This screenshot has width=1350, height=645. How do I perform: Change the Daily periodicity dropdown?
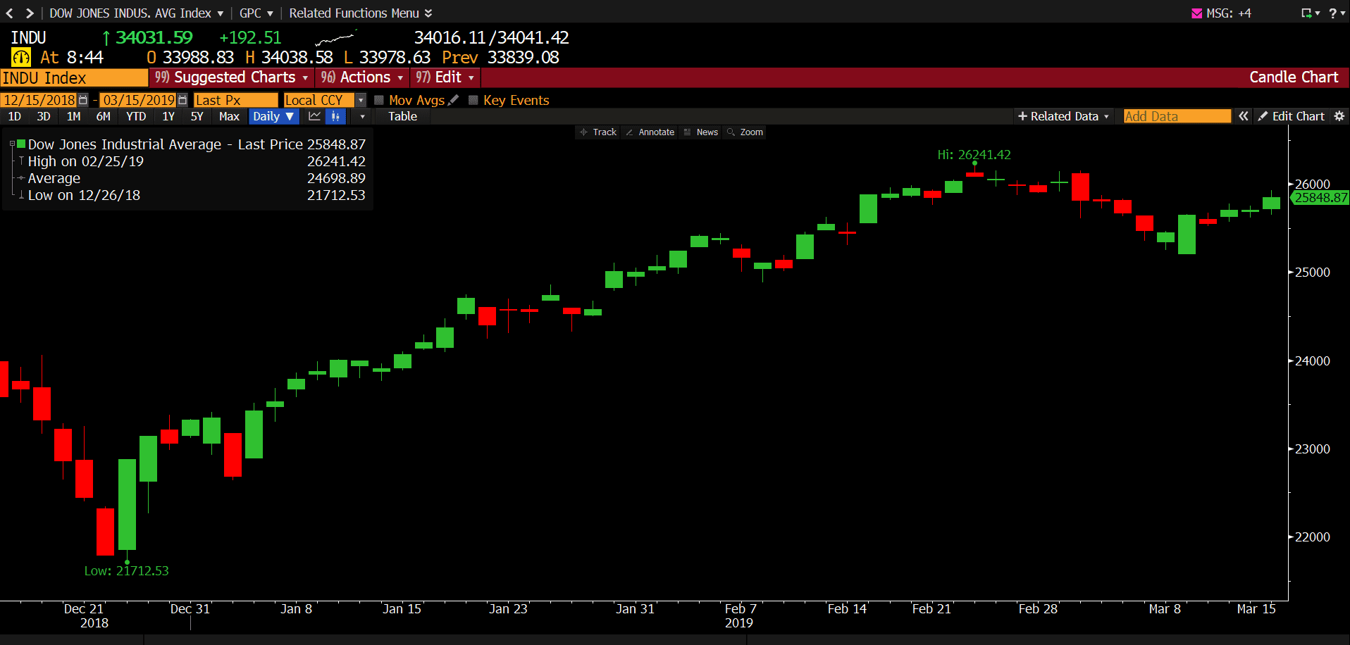point(273,116)
